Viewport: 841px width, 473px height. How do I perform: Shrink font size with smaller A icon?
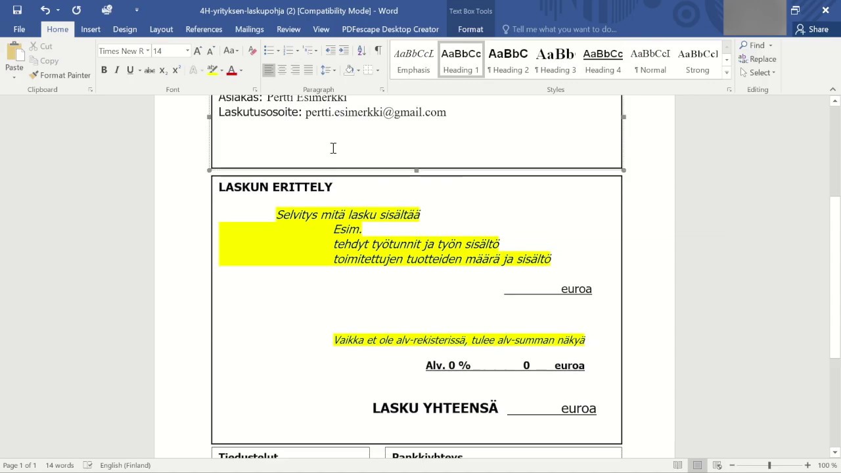pos(210,51)
